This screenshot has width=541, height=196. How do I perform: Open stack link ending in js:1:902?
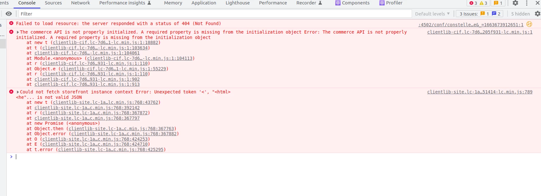click(87, 79)
